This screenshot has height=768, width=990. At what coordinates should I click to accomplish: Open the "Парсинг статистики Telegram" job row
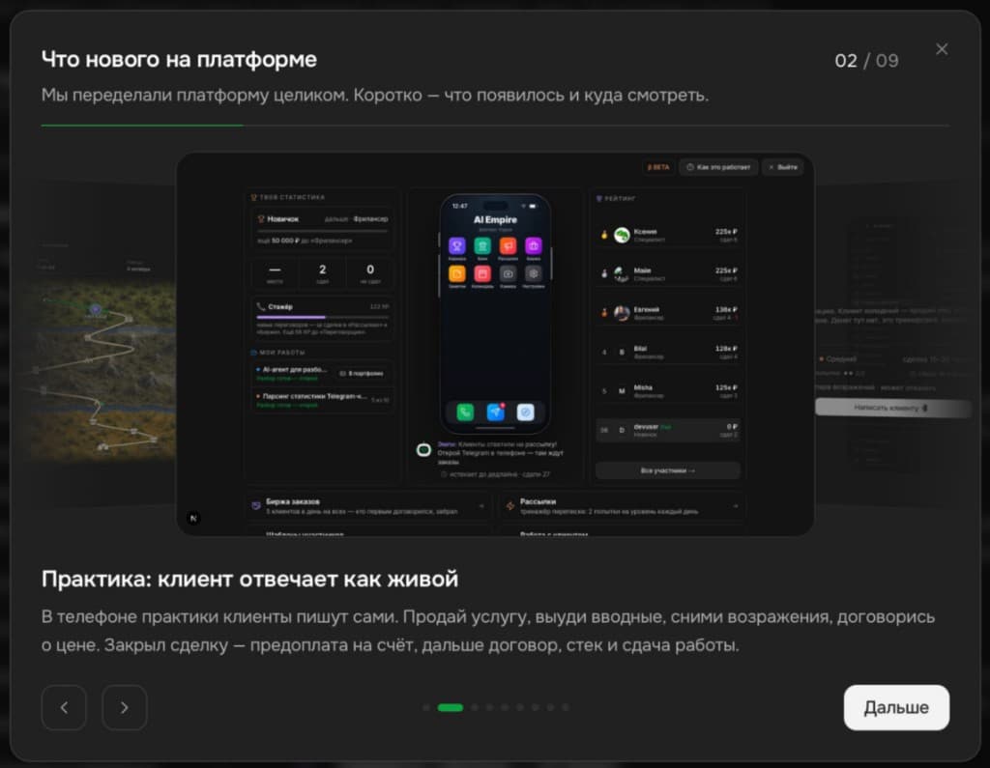323,400
